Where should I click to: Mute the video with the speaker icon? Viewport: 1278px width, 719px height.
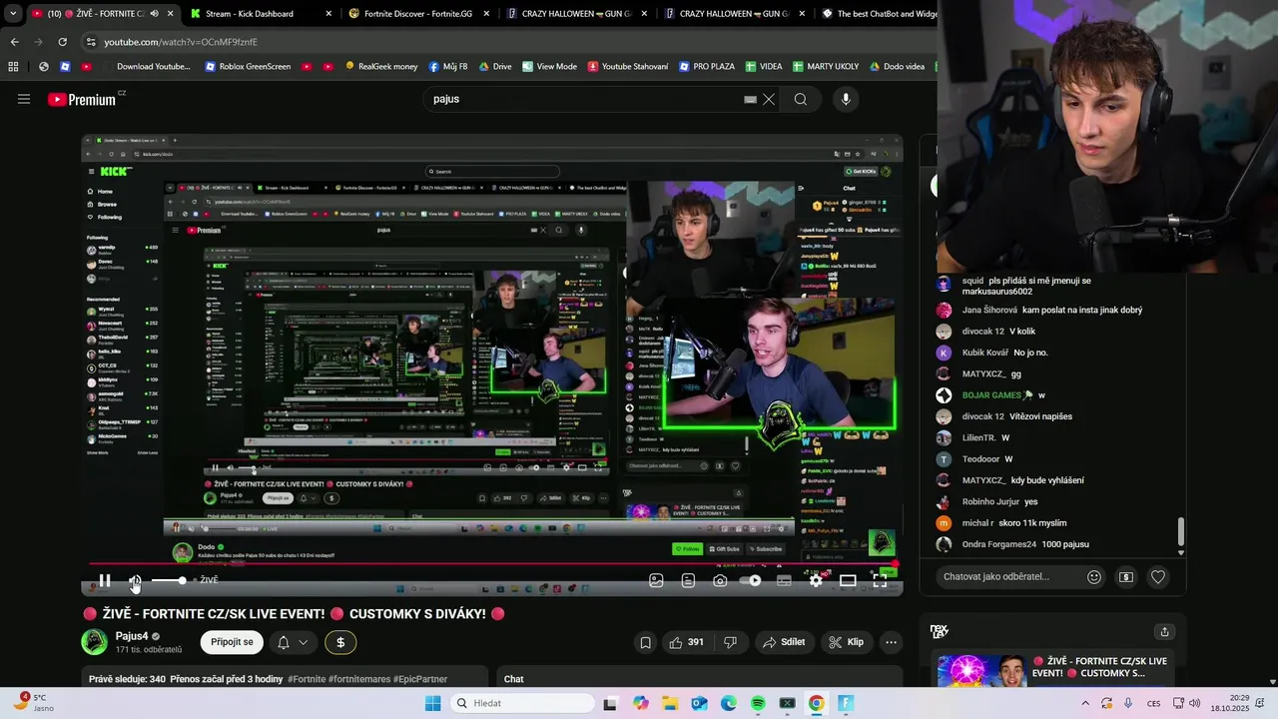pyautogui.click(x=135, y=580)
